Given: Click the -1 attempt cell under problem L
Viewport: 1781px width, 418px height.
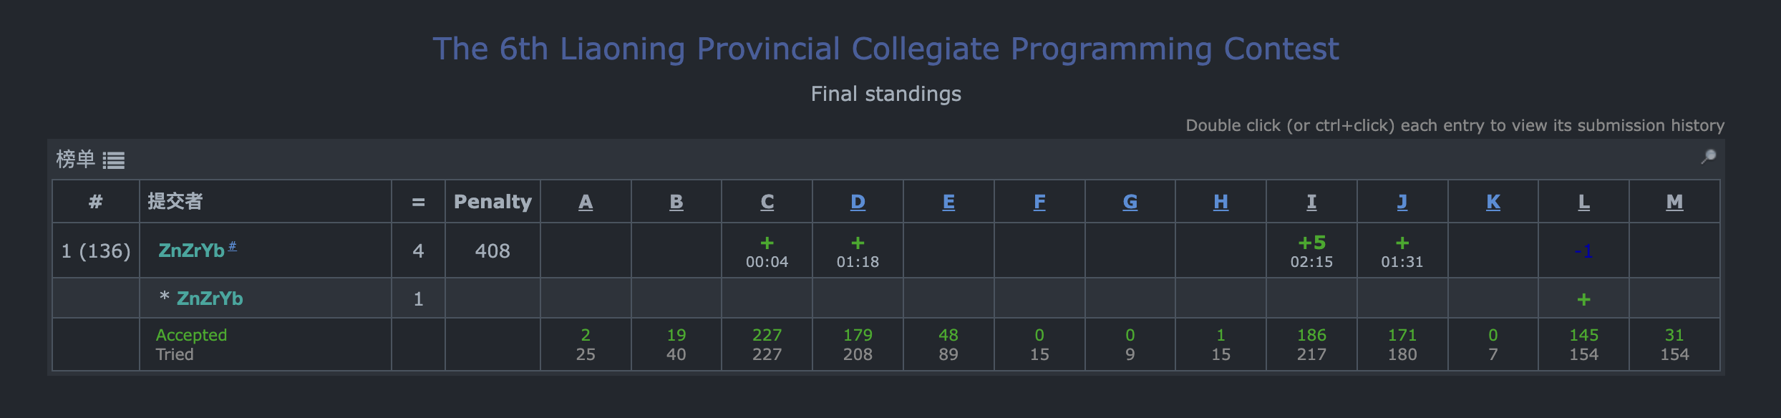Looking at the screenshot, I should point(1583,251).
